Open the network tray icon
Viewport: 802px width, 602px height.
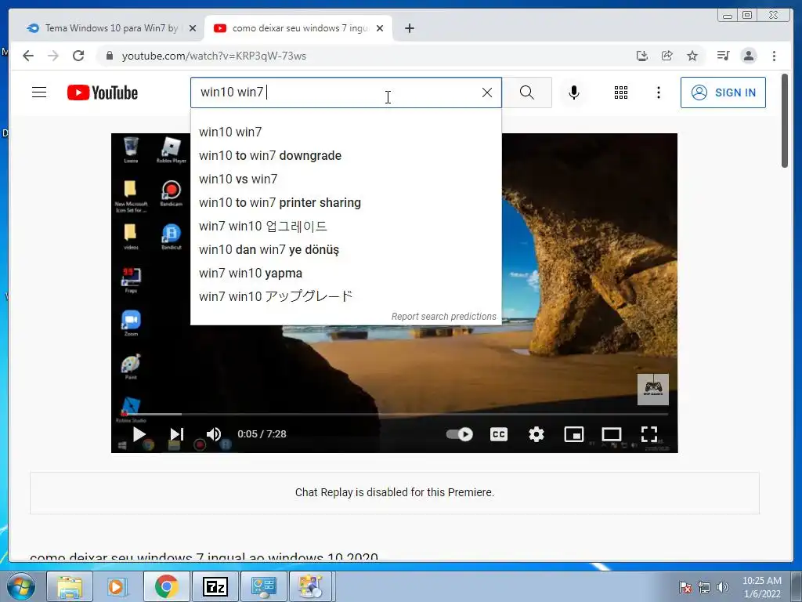click(x=704, y=587)
